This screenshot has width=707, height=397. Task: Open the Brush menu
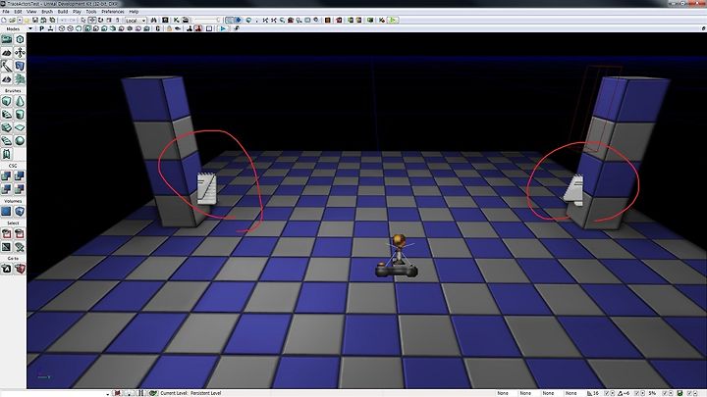pos(47,11)
